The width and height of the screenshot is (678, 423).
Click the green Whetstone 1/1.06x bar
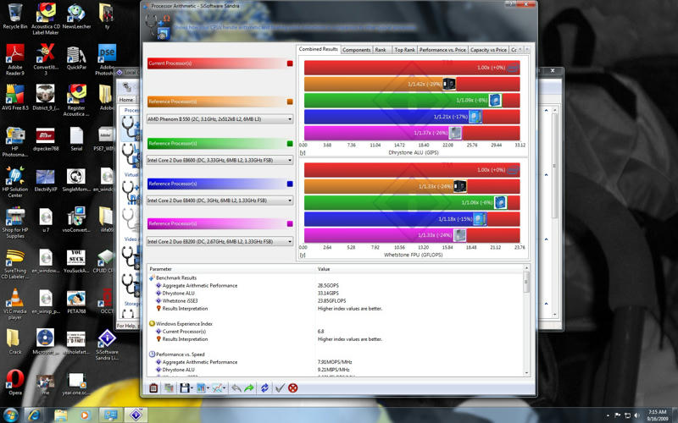[x=406, y=202]
